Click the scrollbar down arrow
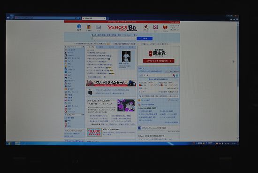The height and width of the screenshot is (173, 258). pos(238,139)
